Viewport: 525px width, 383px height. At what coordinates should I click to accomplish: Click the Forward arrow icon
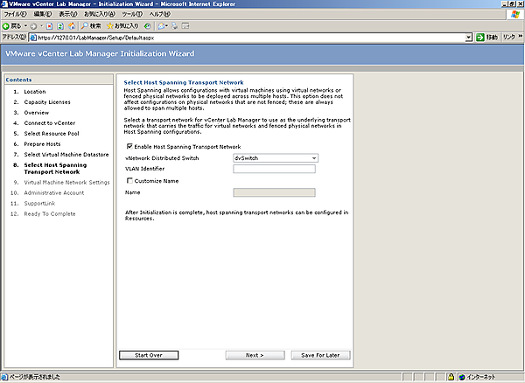(33, 26)
